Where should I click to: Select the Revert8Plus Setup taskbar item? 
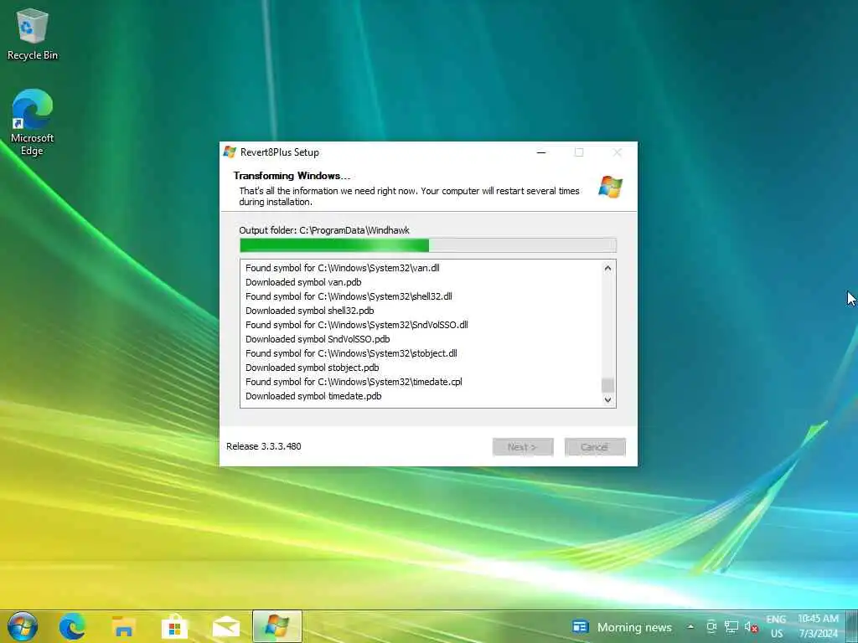pyautogui.click(x=277, y=626)
